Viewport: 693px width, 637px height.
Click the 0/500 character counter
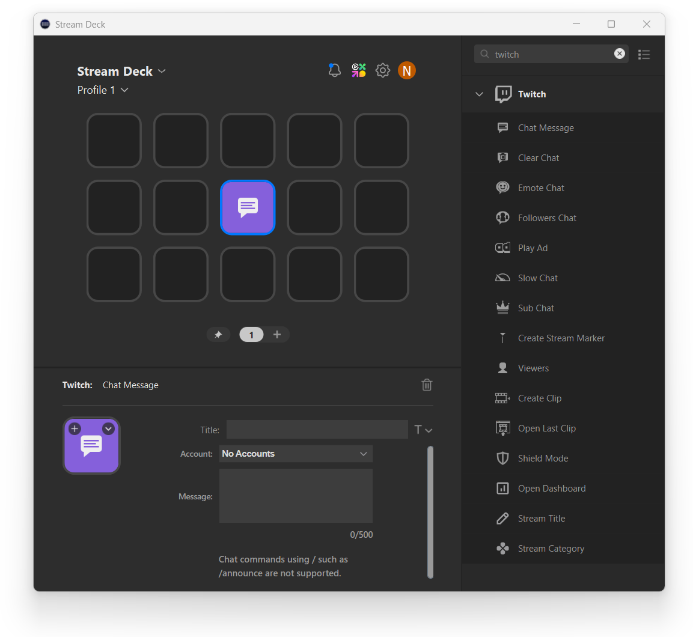point(361,534)
